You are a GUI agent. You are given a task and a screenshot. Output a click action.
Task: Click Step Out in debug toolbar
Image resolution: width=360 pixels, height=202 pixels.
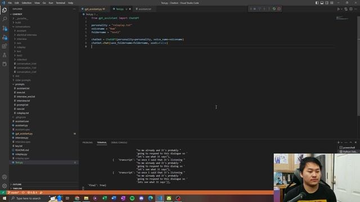point(269,9)
